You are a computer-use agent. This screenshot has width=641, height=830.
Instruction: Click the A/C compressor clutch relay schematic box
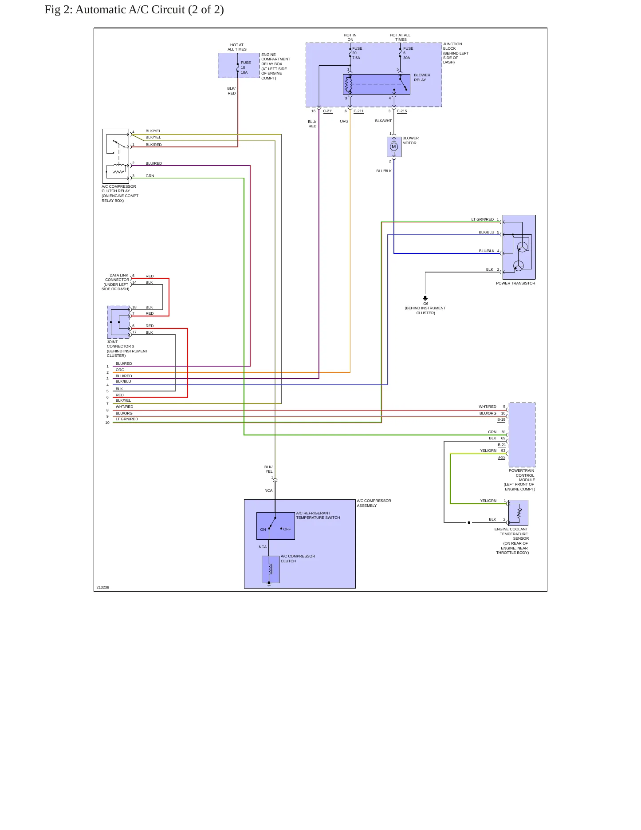click(x=116, y=156)
